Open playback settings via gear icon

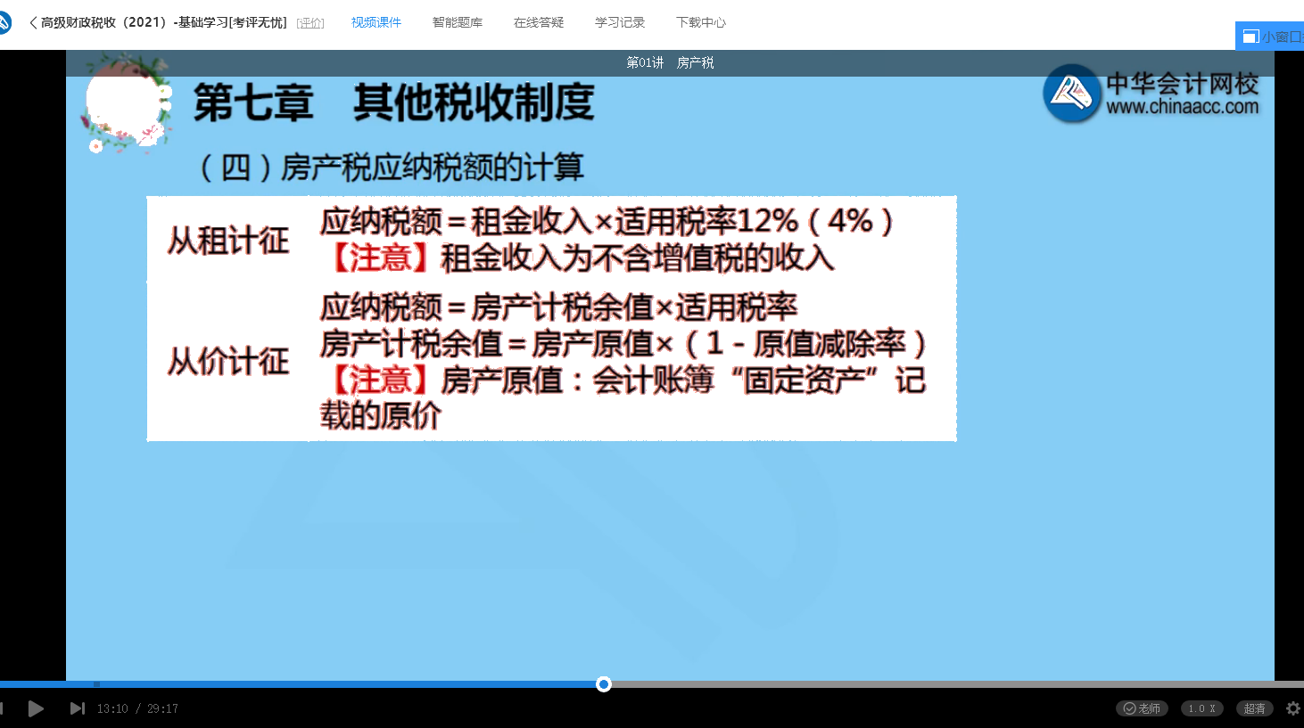point(1295,708)
